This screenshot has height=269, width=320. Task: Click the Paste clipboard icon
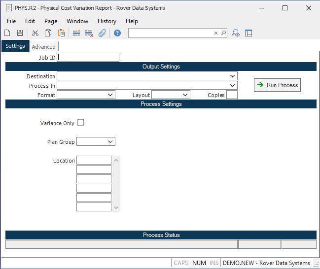click(x=62, y=33)
